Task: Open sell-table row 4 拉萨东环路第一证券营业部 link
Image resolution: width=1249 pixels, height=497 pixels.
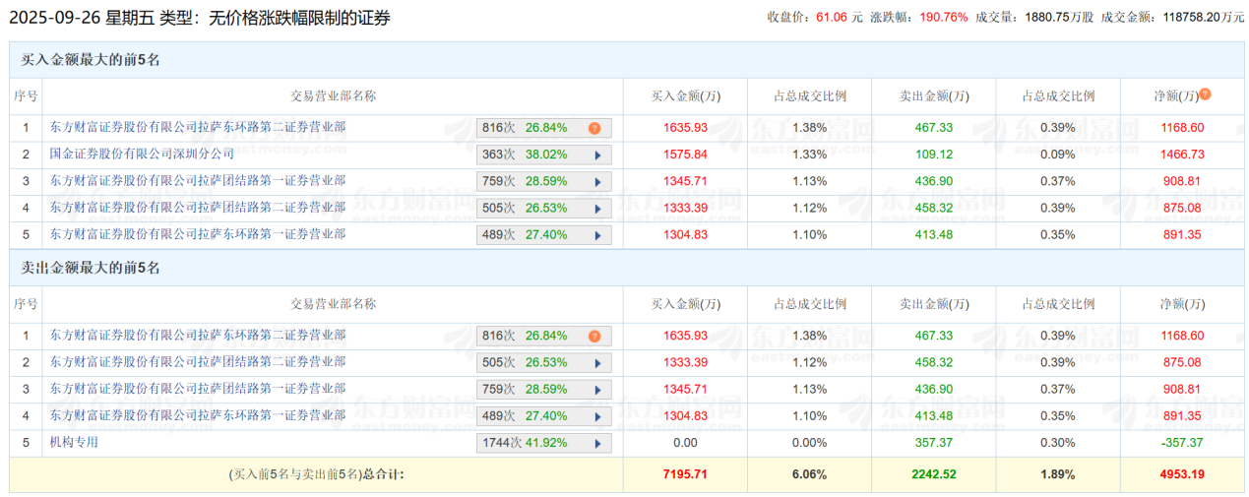Action: click(x=198, y=415)
